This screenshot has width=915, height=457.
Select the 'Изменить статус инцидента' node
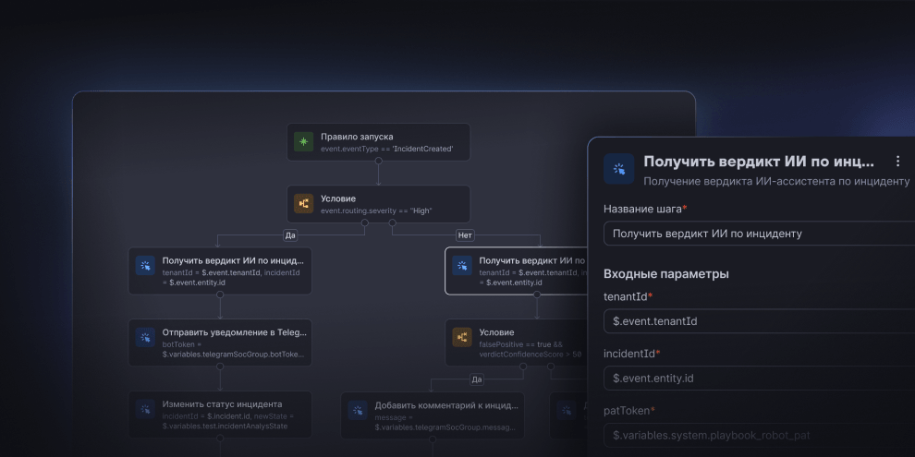coord(220,415)
